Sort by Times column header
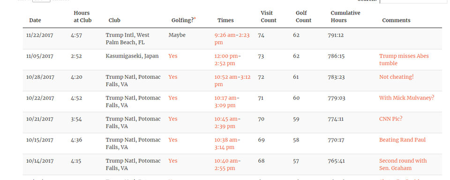This screenshot has width=450, height=180. pos(225,20)
